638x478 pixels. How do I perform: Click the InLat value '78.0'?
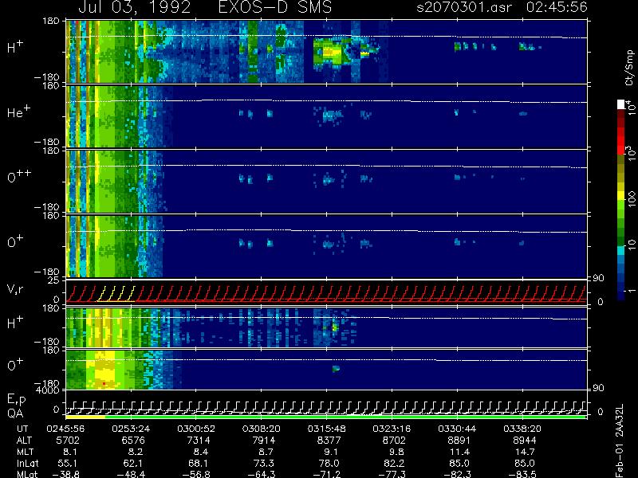329,463
